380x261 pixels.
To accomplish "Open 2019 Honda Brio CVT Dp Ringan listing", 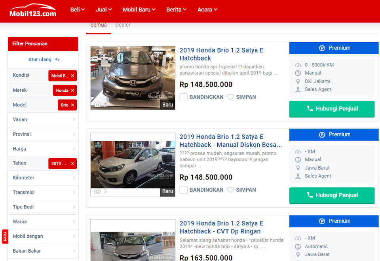I will click(x=221, y=227).
